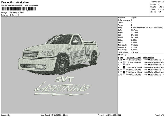Screen dimensions: 165x117
Task: Click the Height value 4.42 in
Action: [161, 7]
